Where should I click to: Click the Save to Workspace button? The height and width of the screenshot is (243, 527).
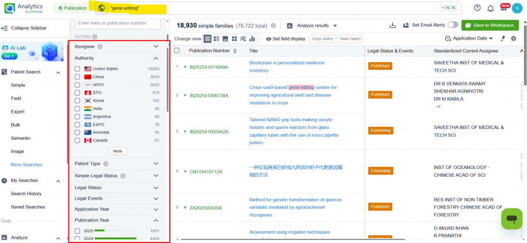[490, 25]
